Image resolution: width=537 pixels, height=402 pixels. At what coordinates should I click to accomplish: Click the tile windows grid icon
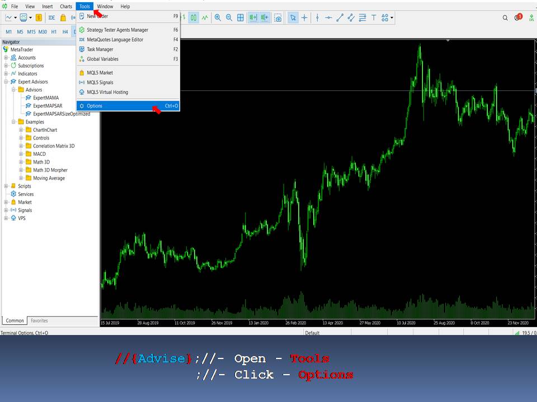coord(241,18)
